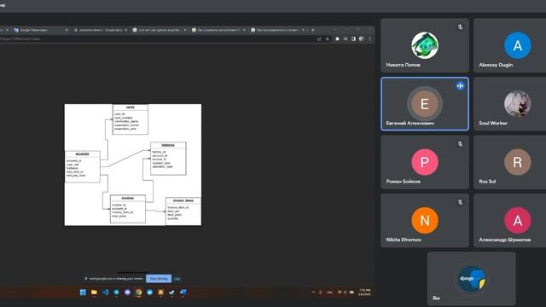Click your own django avatar tile

point(472,279)
